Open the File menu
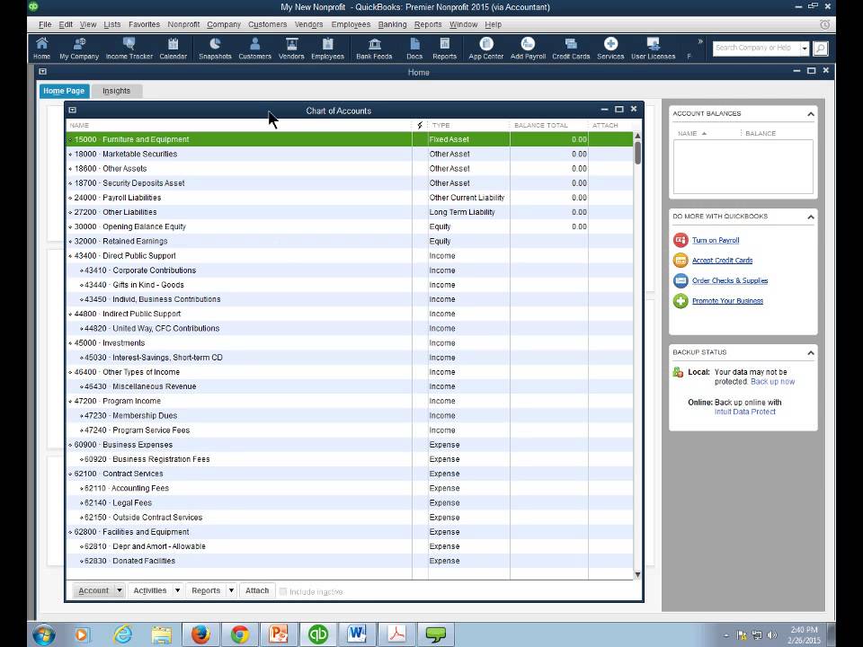863x647 pixels. tap(45, 24)
